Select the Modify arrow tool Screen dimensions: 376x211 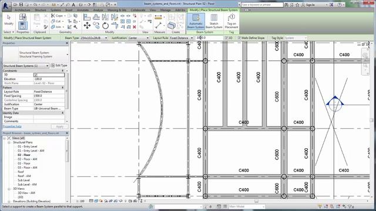9,19
